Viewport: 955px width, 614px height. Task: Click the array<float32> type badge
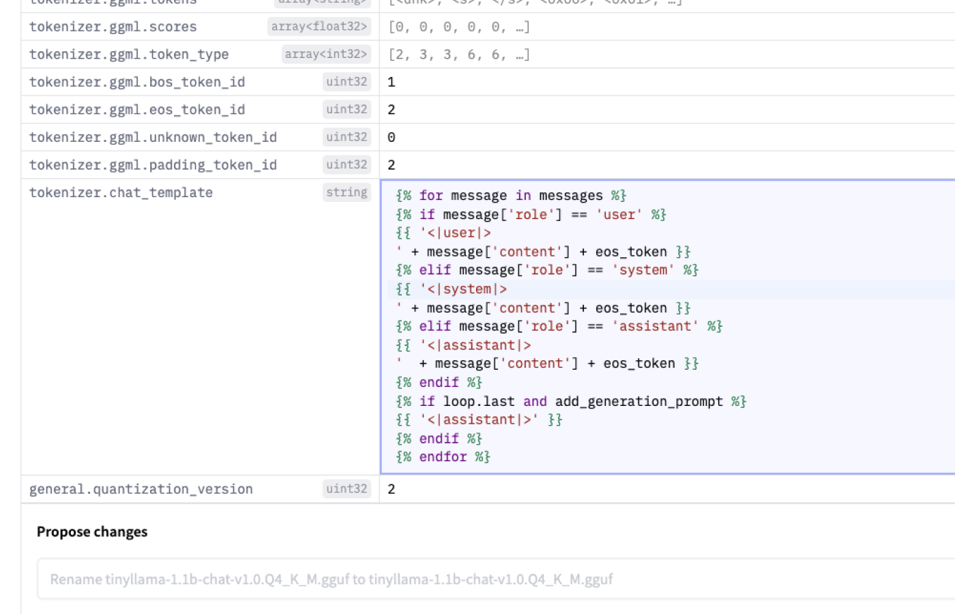pos(319,27)
